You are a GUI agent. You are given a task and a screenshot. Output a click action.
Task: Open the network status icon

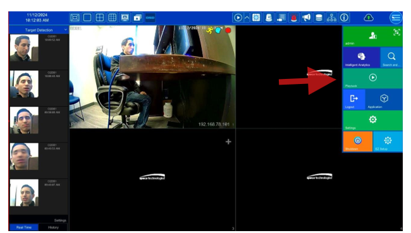coord(331,18)
